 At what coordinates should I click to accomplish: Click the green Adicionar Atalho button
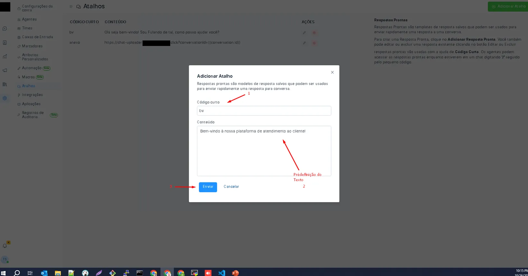tap(508, 6)
